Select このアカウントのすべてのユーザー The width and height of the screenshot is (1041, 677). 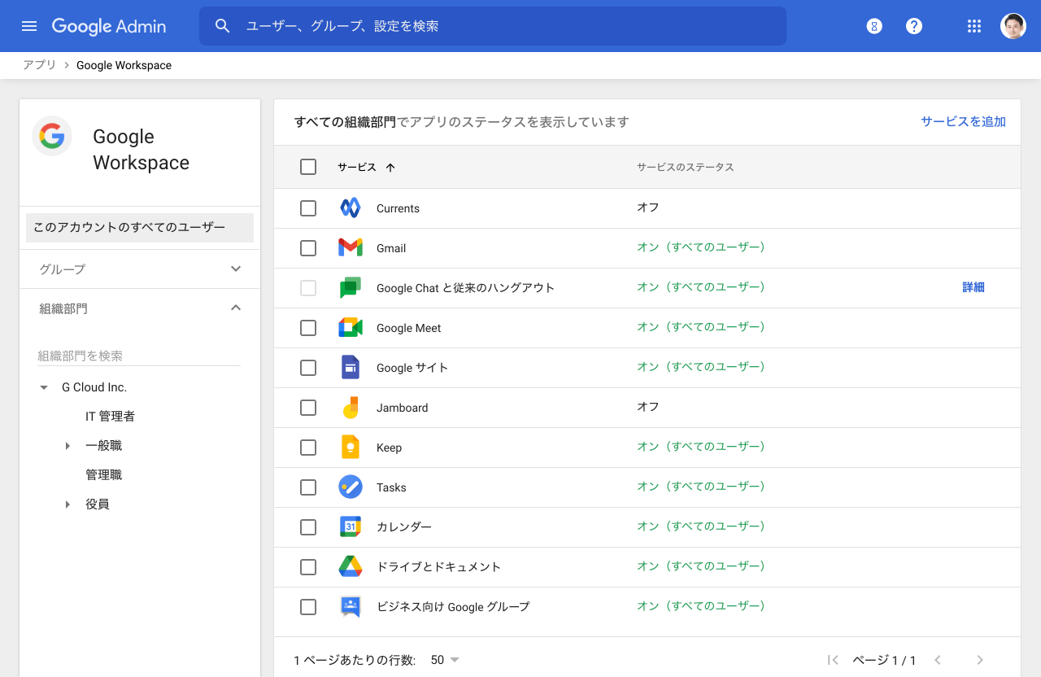[x=140, y=228]
